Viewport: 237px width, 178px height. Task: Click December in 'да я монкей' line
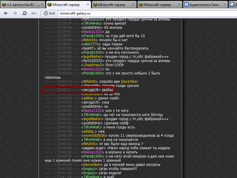[x=92, y=165]
